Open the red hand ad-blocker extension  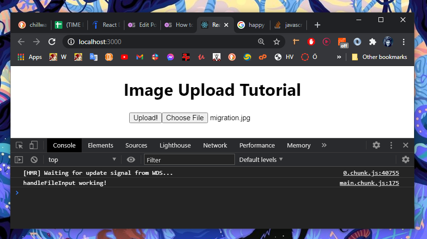pos(311,42)
